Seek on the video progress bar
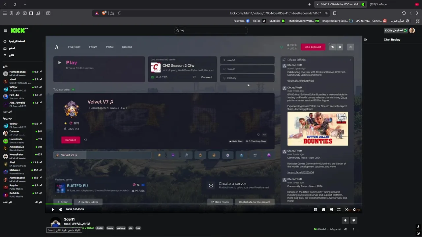Screen dimensions: 422x237 click(x=203, y=204)
